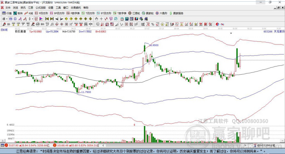Image resolution: width=285 pixels, height=154 pixels.
Task: Step chart right with black right arrow
Action: (62, 19)
